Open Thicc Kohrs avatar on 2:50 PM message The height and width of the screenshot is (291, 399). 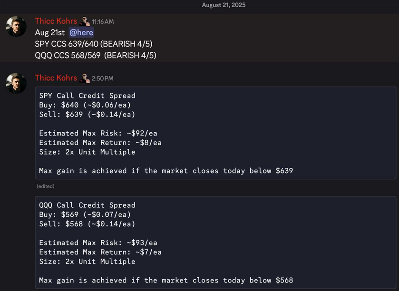[x=16, y=83]
